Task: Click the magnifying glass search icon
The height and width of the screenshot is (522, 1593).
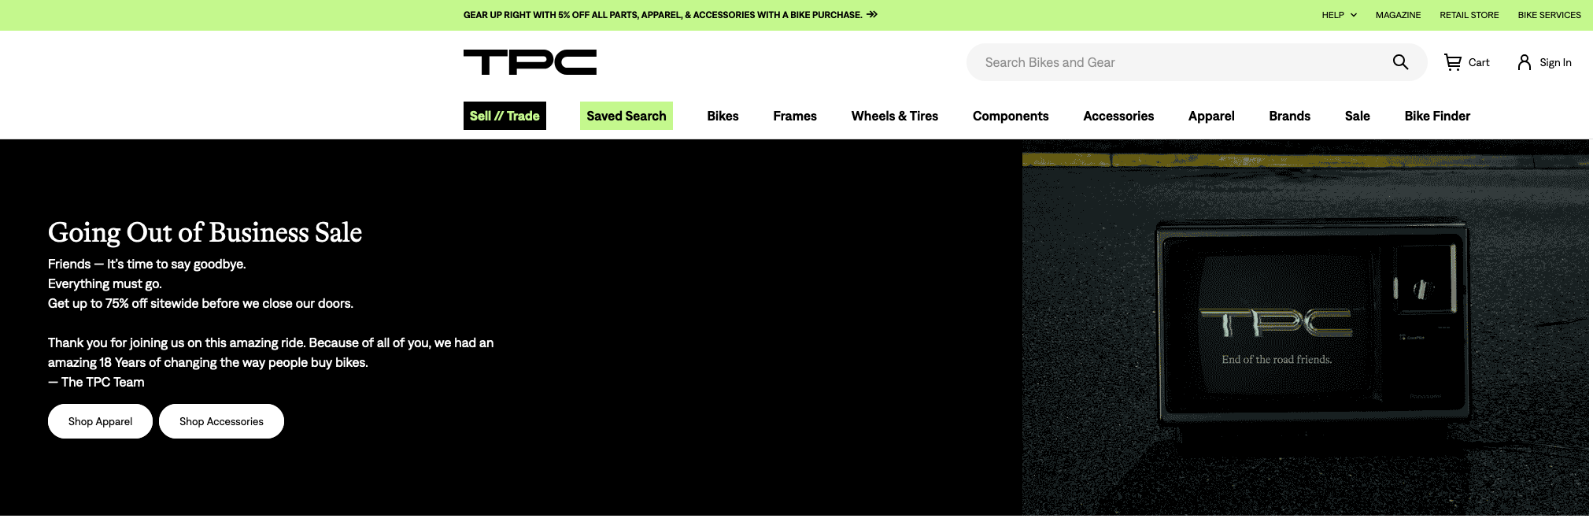Action: point(1400,62)
